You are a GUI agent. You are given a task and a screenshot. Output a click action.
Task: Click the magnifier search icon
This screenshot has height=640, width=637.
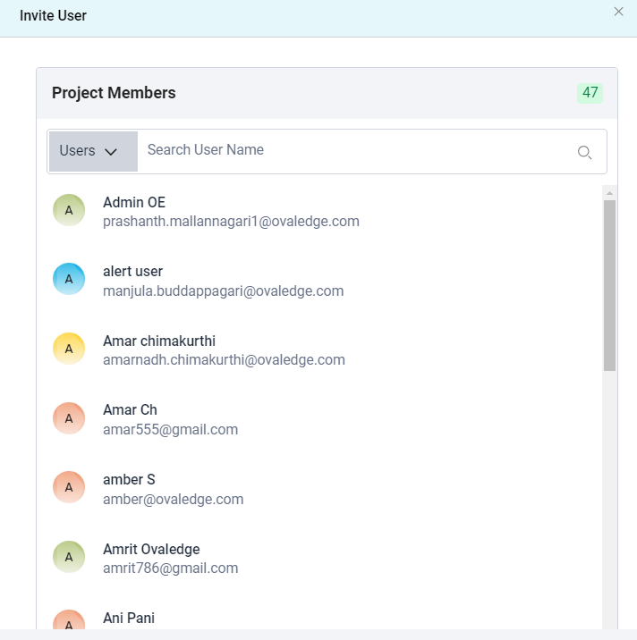click(x=585, y=152)
